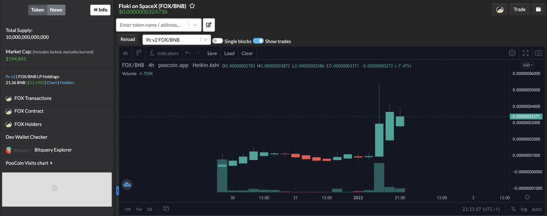Open the FOX Contract link
Screen dimensions: 547x216
[x=29, y=111]
